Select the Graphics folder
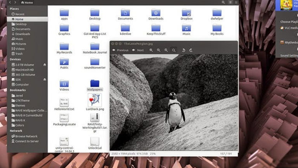The width and height of the screenshot is (298, 168). pos(64,30)
